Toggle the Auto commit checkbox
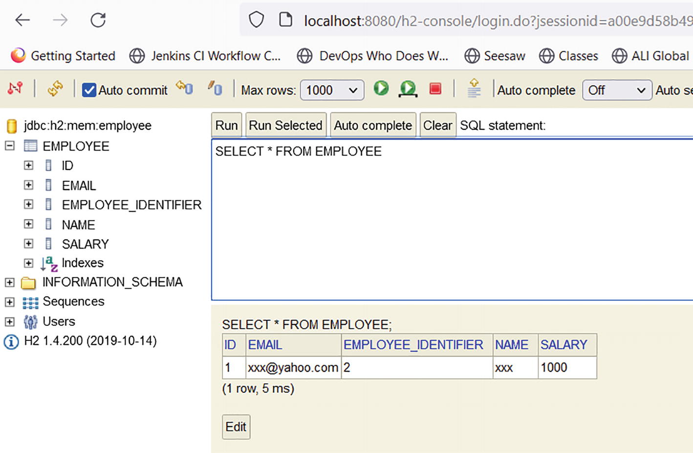This screenshot has width=693, height=453. tap(89, 90)
